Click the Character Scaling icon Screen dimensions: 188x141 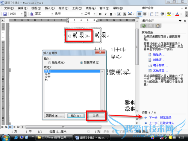(x=130, y=14)
